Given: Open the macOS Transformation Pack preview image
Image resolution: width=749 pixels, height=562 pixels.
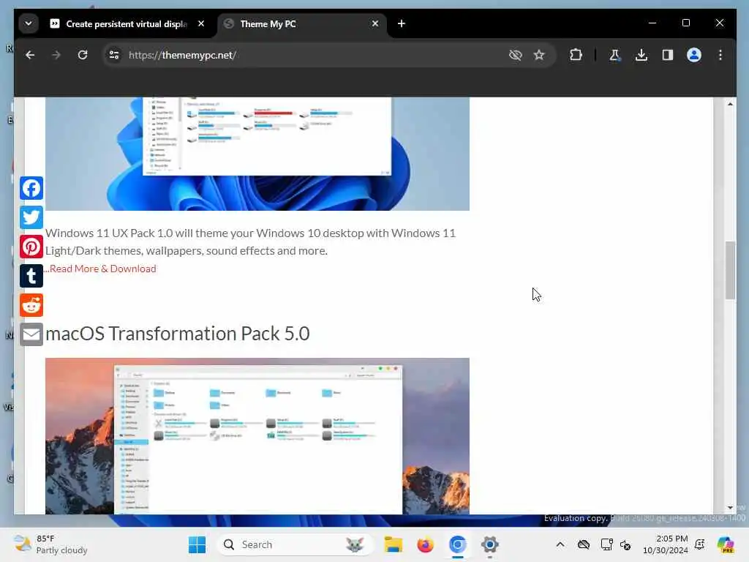Looking at the screenshot, I should [x=257, y=436].
